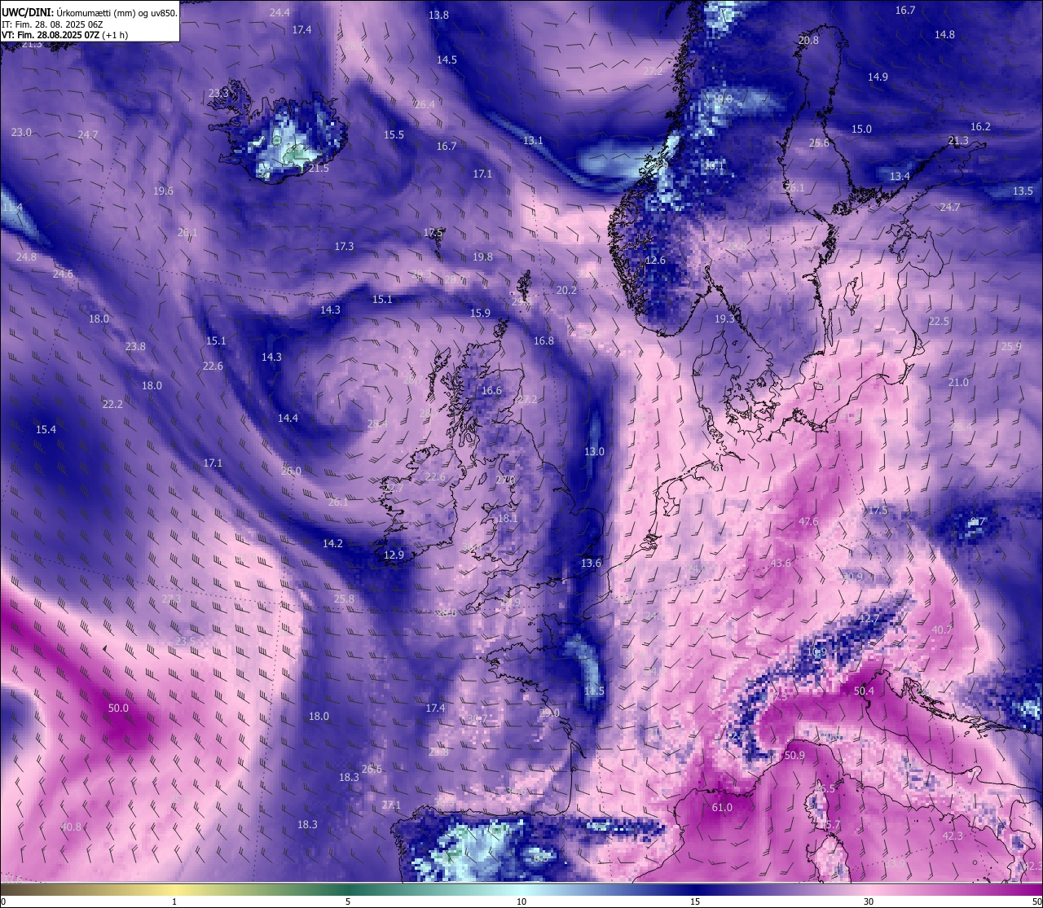
Task: Click the 13.0 value over the North Sea
Action: [x=594, y=451]
